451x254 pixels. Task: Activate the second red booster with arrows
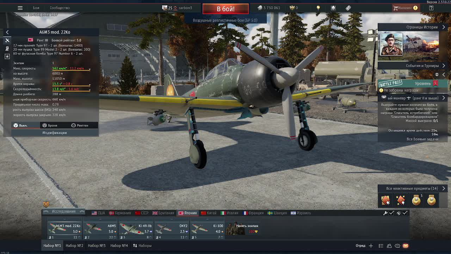[x=401, y=200]
